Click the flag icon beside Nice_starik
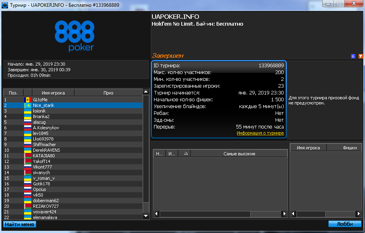Screen dimensions: 365x233 point(28,105)
